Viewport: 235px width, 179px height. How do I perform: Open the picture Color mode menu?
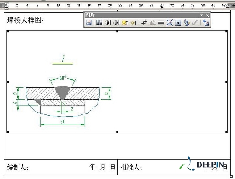coord(99,23)
